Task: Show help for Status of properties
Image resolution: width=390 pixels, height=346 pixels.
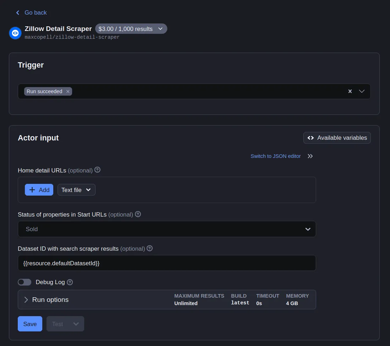Action: [x=138, y=214]
